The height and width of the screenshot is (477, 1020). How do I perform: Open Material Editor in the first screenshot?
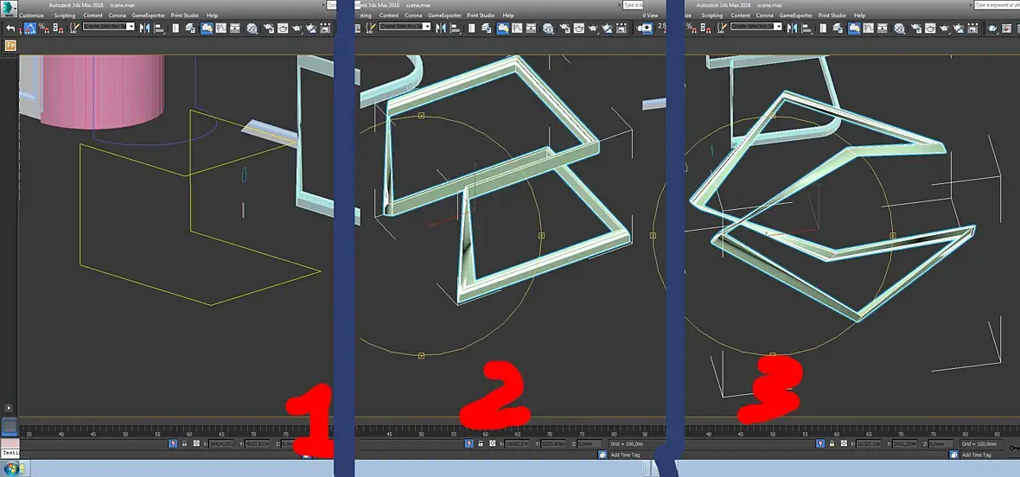tap(252, 28)
